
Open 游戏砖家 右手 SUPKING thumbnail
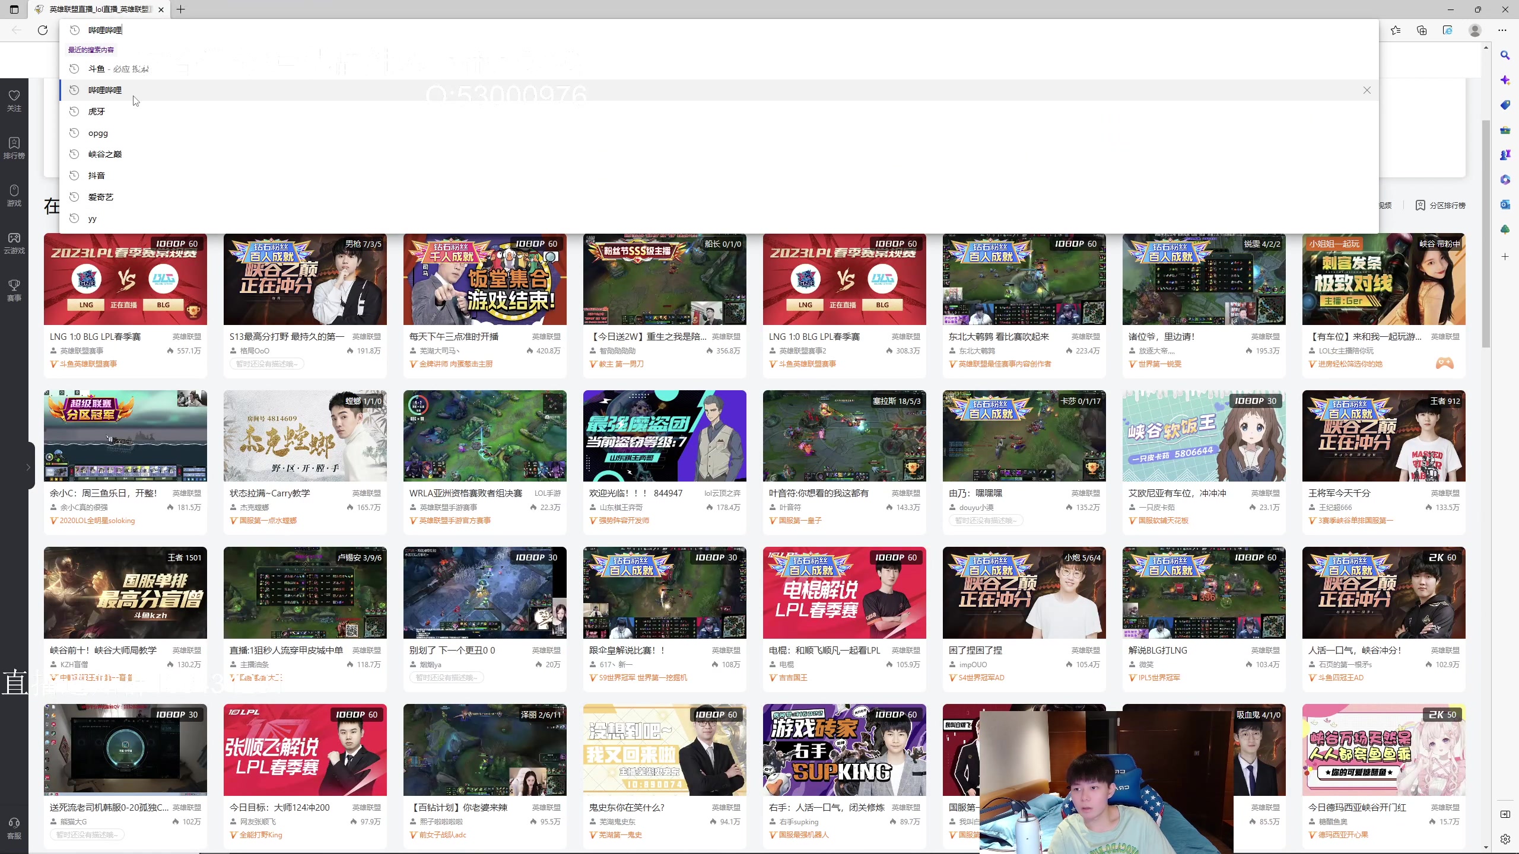[x=844, y=750]
